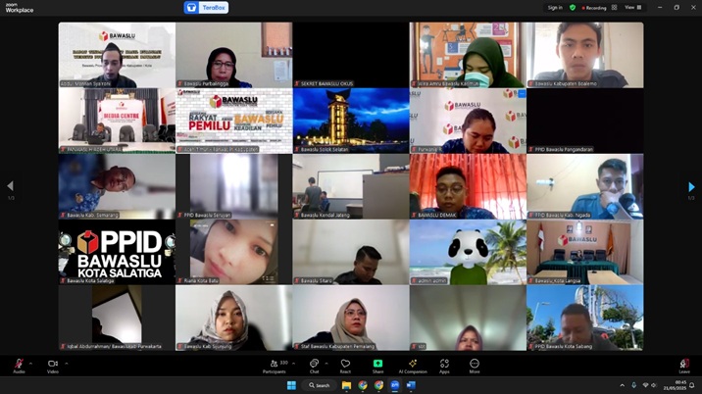Viewport: 702px width, 394px height.
Task: Click Sign in at the top
Action: [555, 8]
